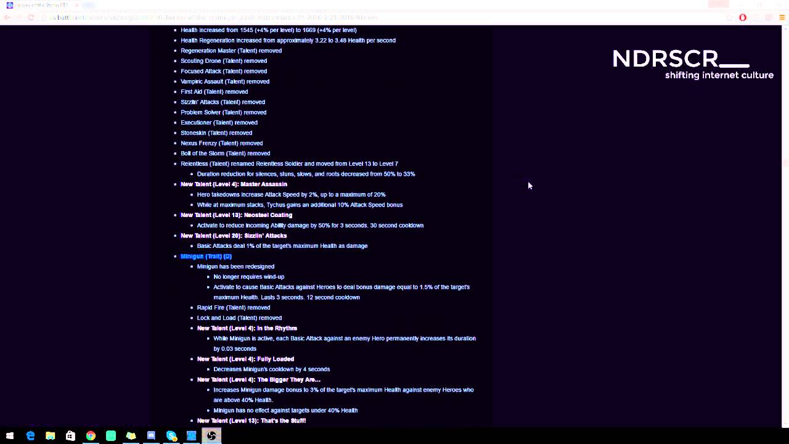789x444 pixels.
Task: Click 'Focused Attack (Talent) removed'
Action: tap(224, 71)
